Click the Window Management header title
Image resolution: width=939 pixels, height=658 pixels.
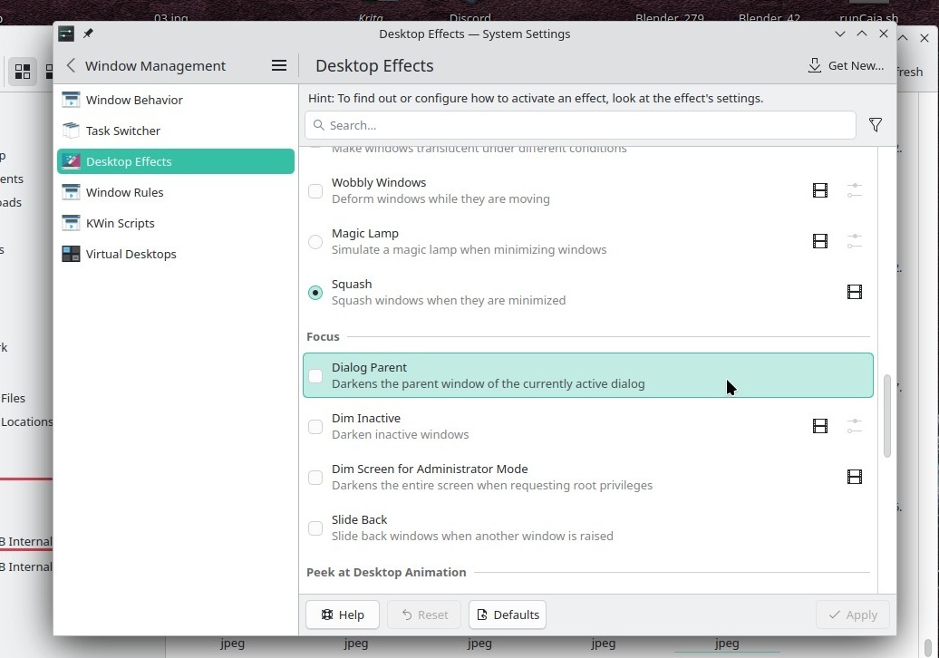(155, 66)
